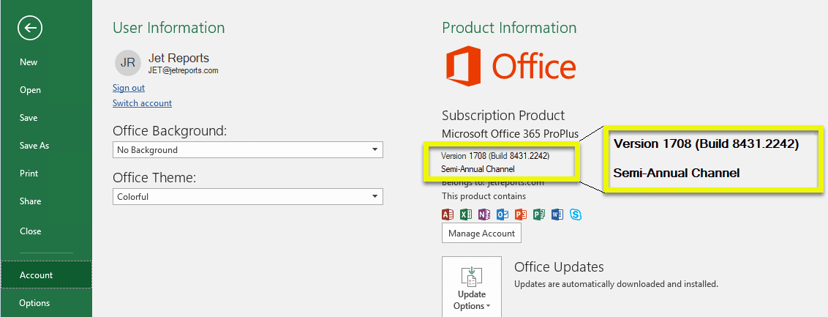Image resolution: width=828 pixels, height=317 pixels.
Task: Choose Save As in the sidebar
Action: coord(34,146)
